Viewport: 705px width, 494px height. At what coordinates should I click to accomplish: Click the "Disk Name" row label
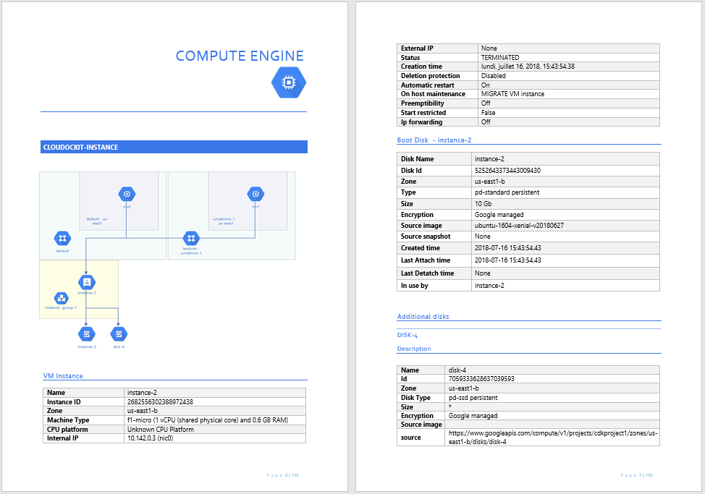[417, 159]
